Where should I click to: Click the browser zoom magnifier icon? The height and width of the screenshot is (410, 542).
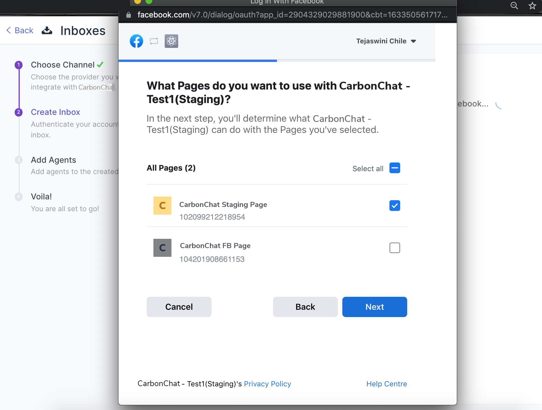pos(514,6)
